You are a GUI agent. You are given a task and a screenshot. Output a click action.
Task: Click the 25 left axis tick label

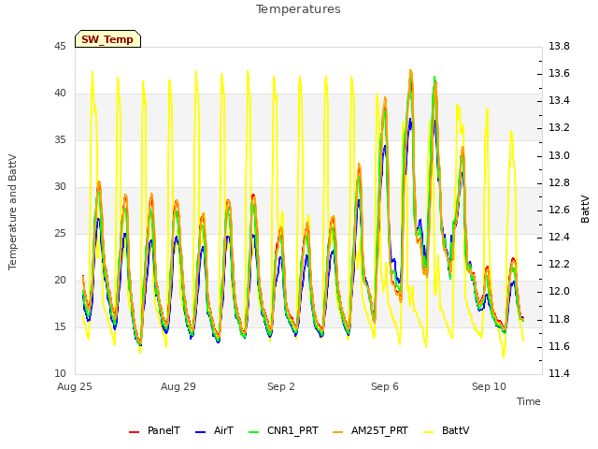60,234
